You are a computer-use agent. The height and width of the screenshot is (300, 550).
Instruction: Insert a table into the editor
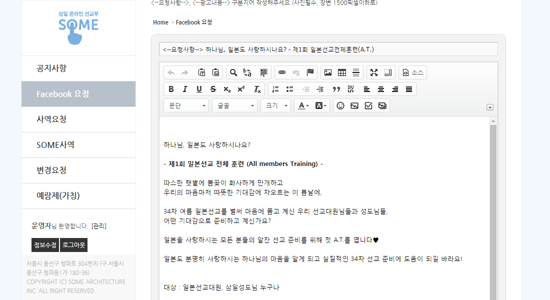click(342, 72)
